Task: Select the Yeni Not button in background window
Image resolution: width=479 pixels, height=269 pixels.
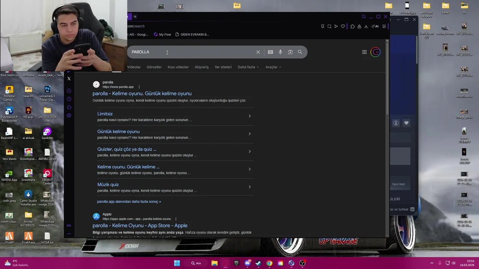Action: click(x=398, y=184)
